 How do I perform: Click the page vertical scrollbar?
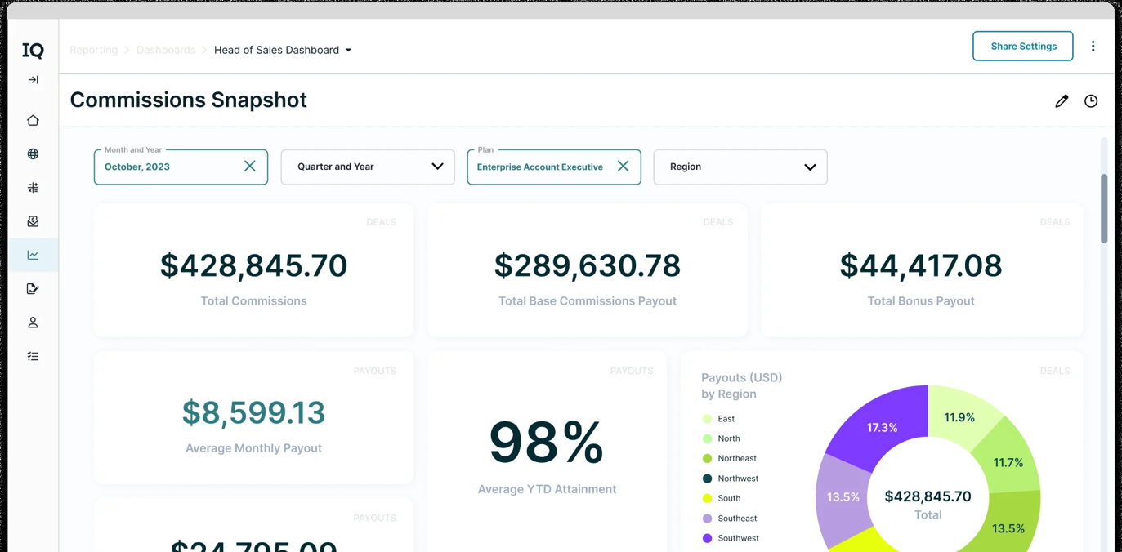pos(1104,208)
